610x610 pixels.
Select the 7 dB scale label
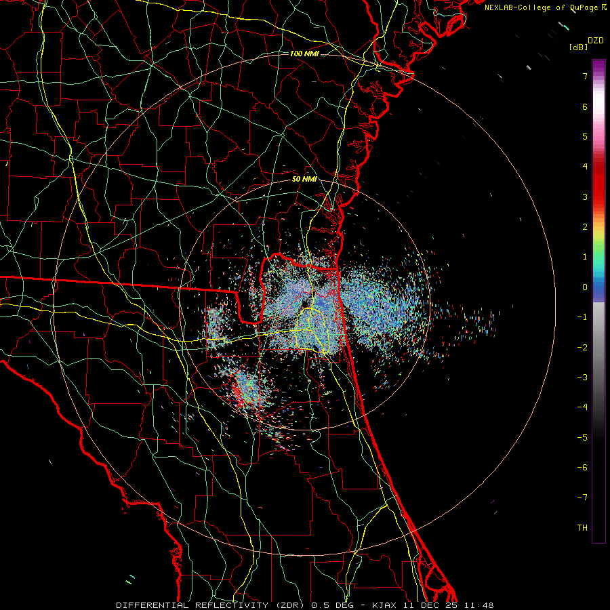(x=585, y=76)
